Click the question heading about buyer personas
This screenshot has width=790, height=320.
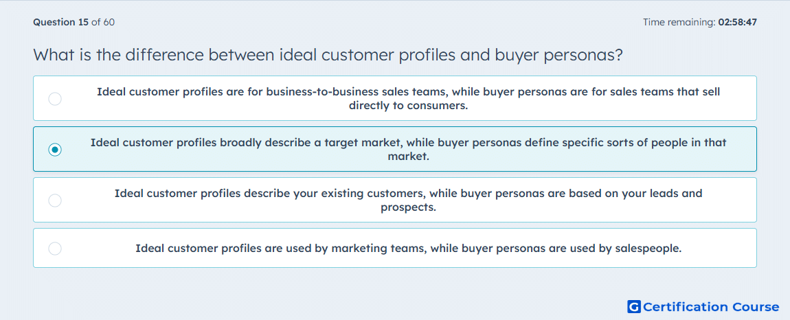[328, 55]
